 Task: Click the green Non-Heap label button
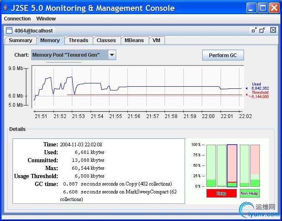click(x=249, y=193)
